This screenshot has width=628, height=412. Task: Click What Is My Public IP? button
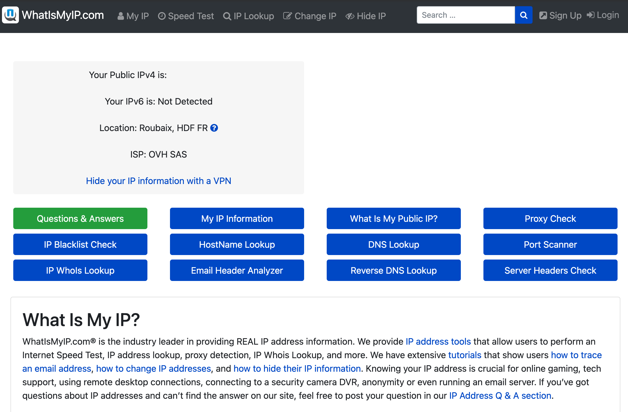coord(394,218)
